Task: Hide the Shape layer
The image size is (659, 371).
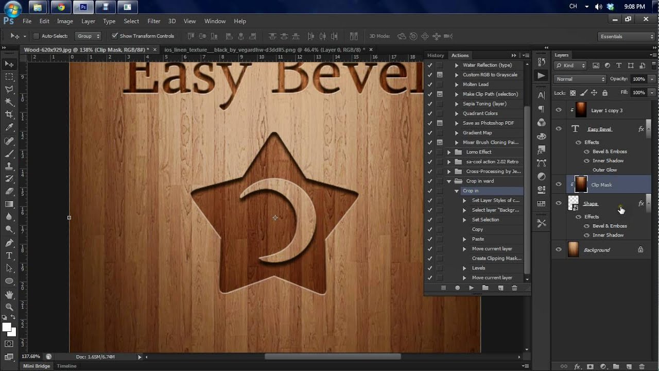Action: (x=559, y=204)
